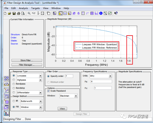Focus the Fs sampling frequency field
The height and width of the screenshot is (123, 153).
click(x=102, y=81)
